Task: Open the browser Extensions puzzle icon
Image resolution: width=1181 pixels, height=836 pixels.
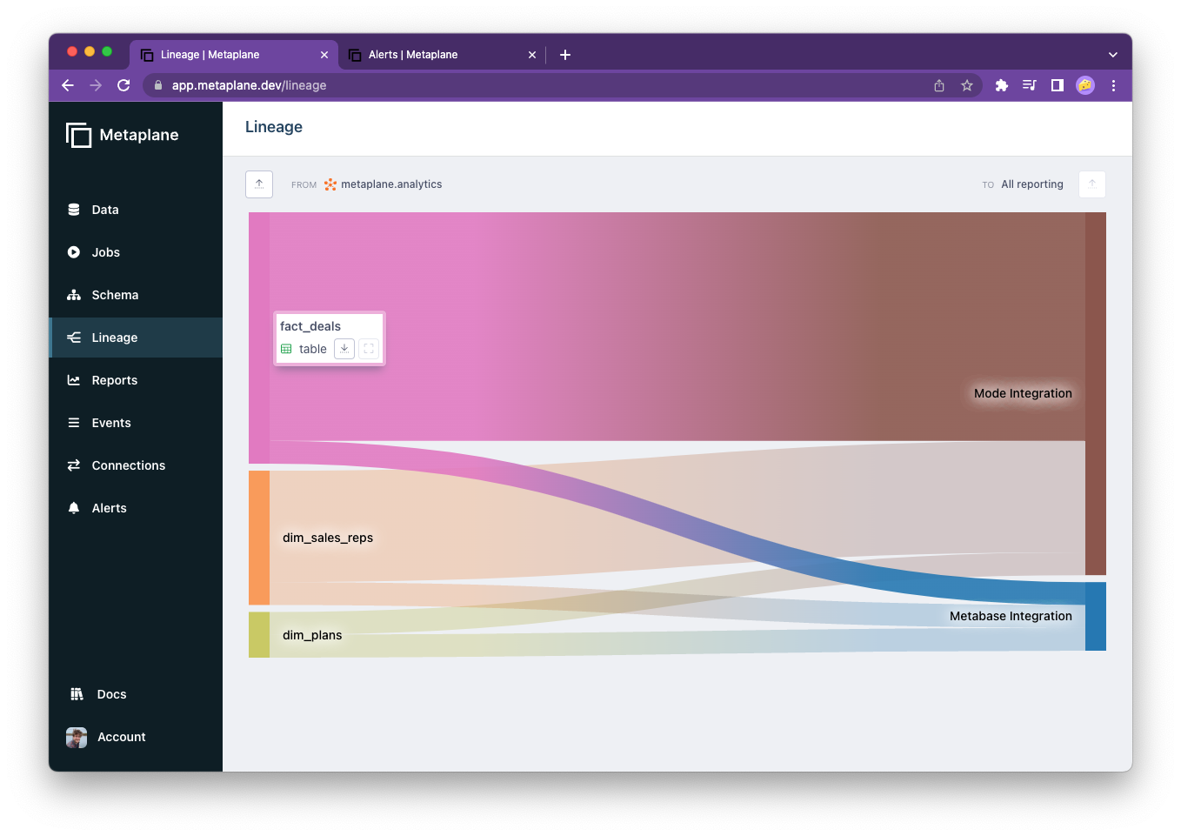Action: coord(1001,85)
